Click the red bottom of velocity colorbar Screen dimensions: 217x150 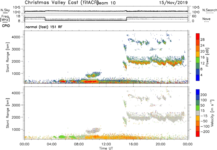[x=198, y=134]
